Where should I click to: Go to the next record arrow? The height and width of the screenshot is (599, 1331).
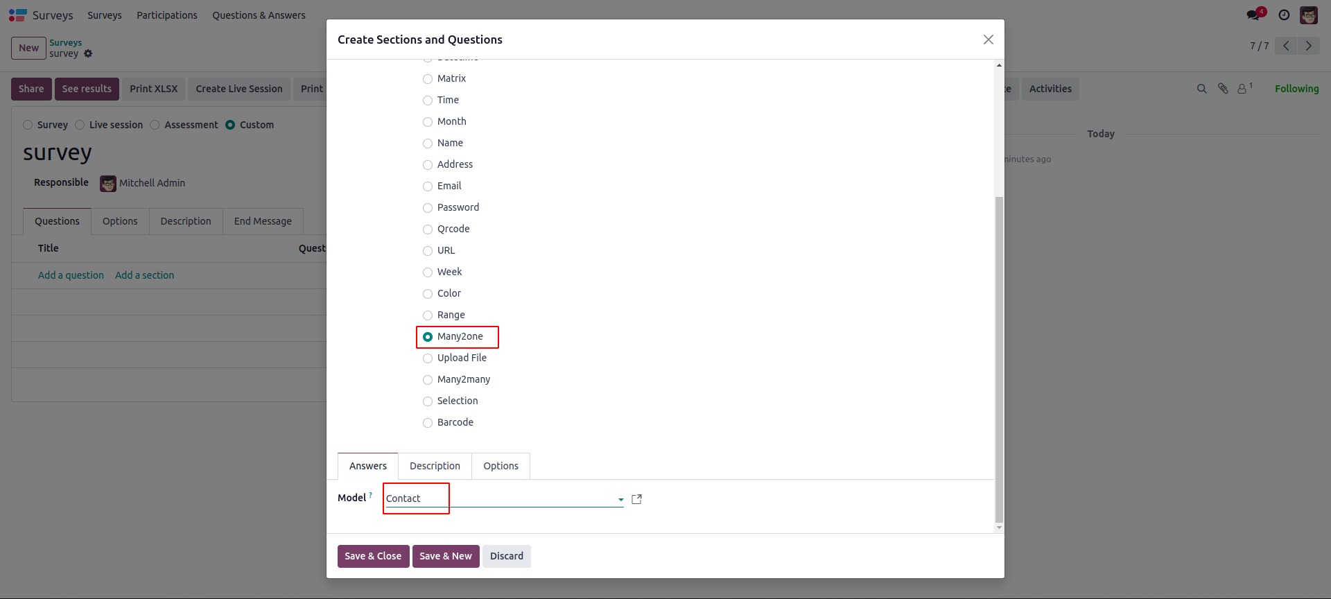[x=1309, y=46]
